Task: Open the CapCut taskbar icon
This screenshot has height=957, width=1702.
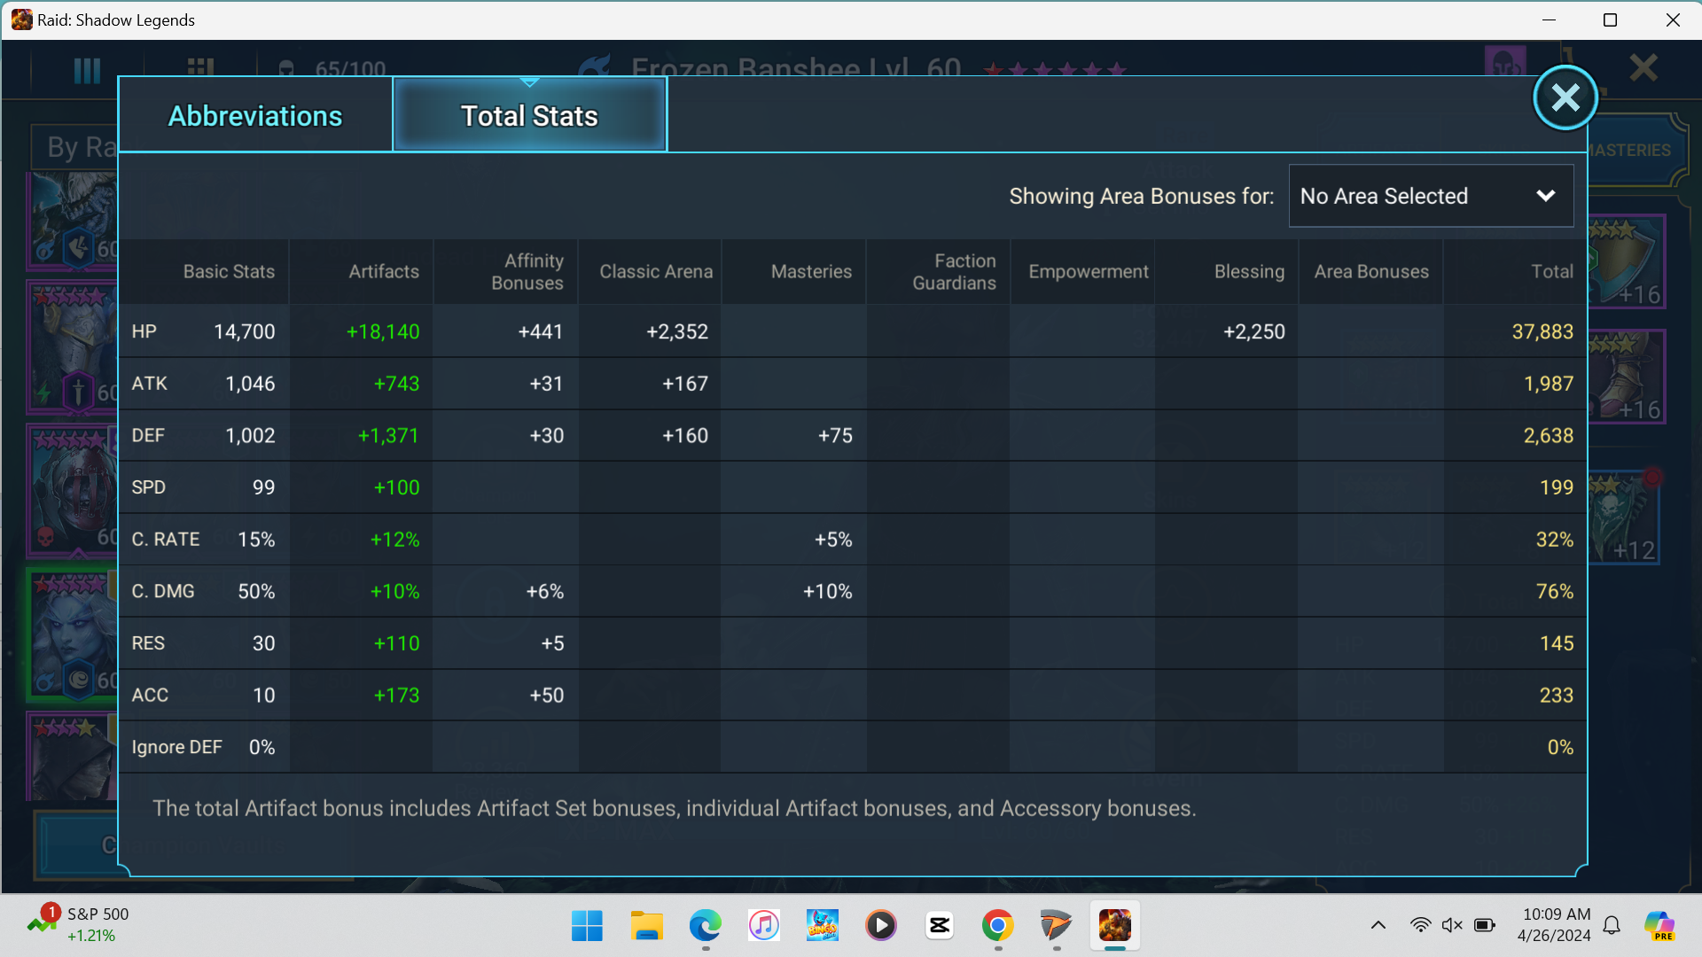Action: click(939, 926)
